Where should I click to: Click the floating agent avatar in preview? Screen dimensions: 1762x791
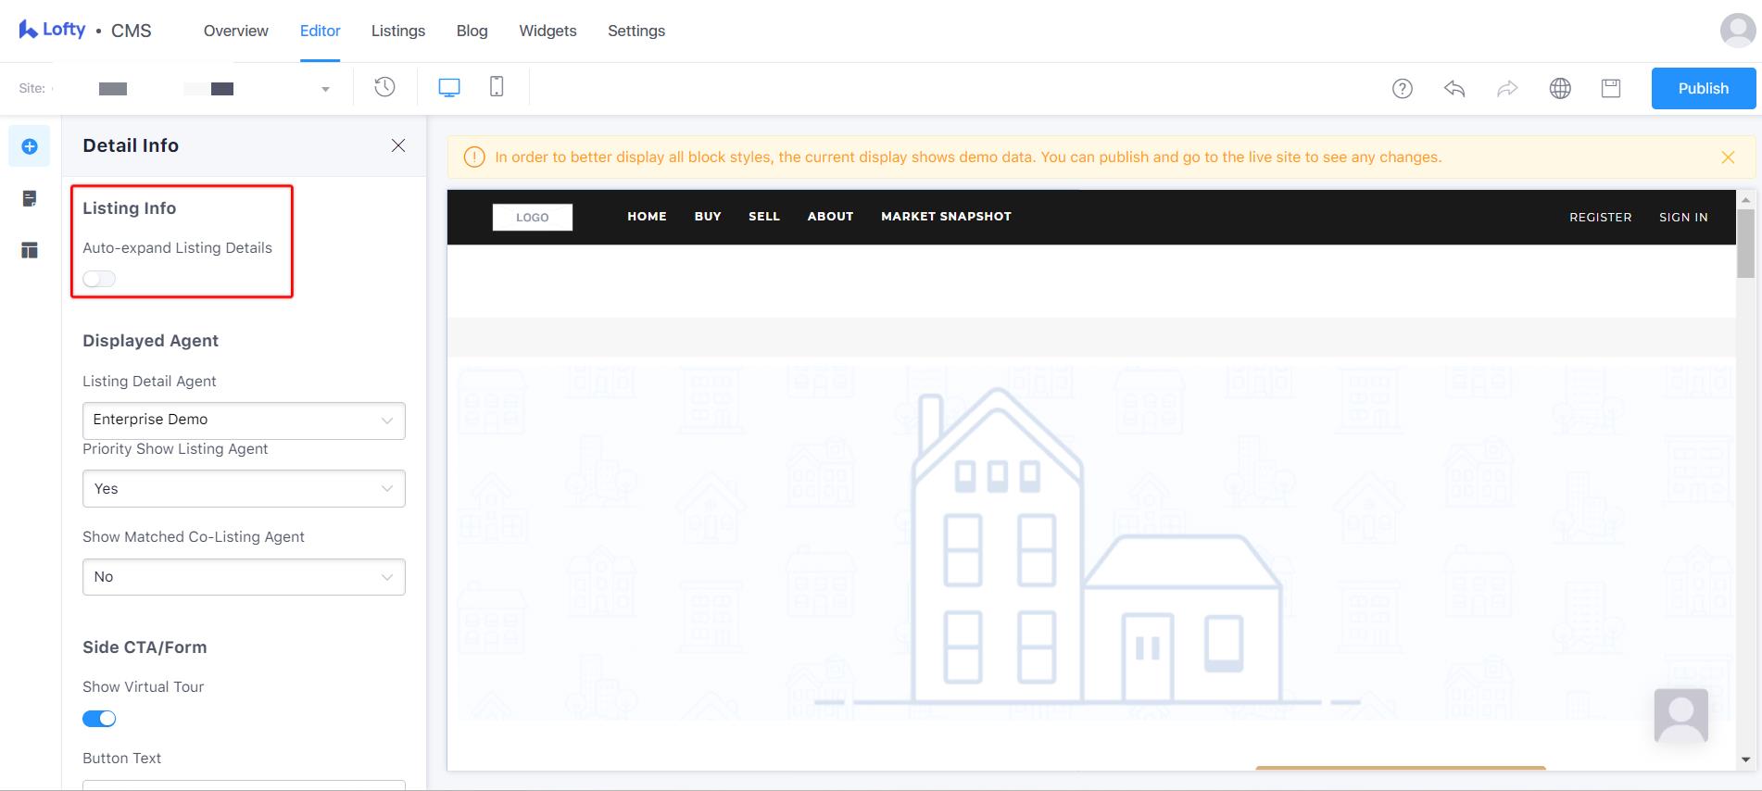tap(1680, 716)
